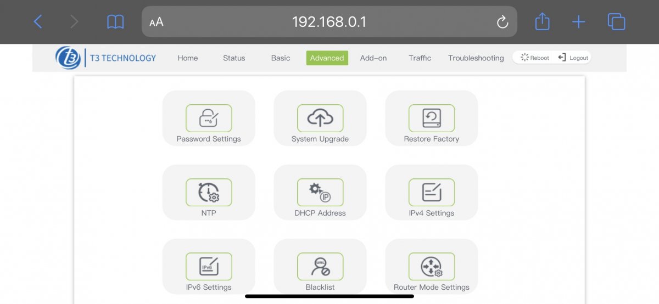
Task: Open the Blacklist URL icon
Action: coord(320,266)
